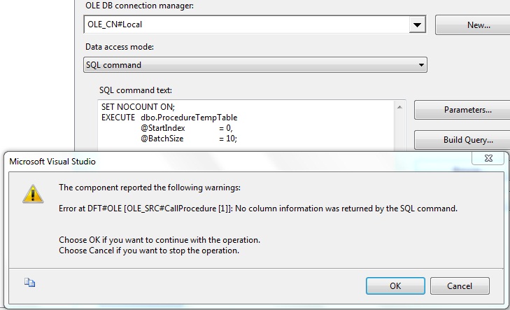Screen dimensions: 510x310
Task: Expand the OLE DB connection manager dropdown arrow
Action: click(418, 25)
